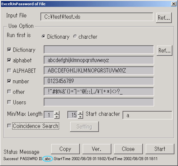Image resolution: width=178 pixels, height=166 pixels.
Task: Click the Copy button
Action: coord(65,149)
